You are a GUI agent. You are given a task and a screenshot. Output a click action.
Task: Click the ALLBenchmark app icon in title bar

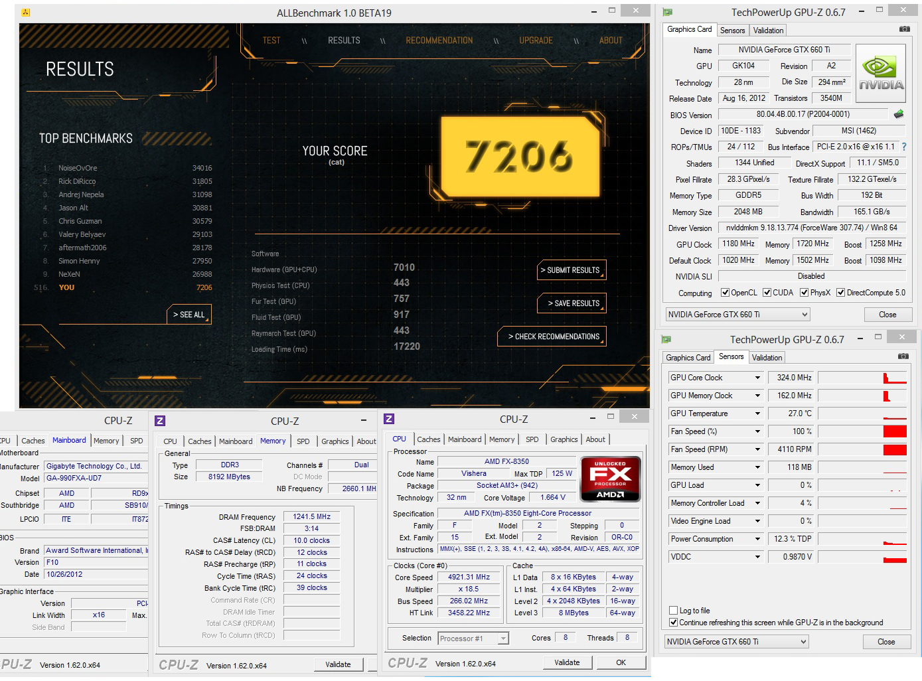(x=26, y=13)
